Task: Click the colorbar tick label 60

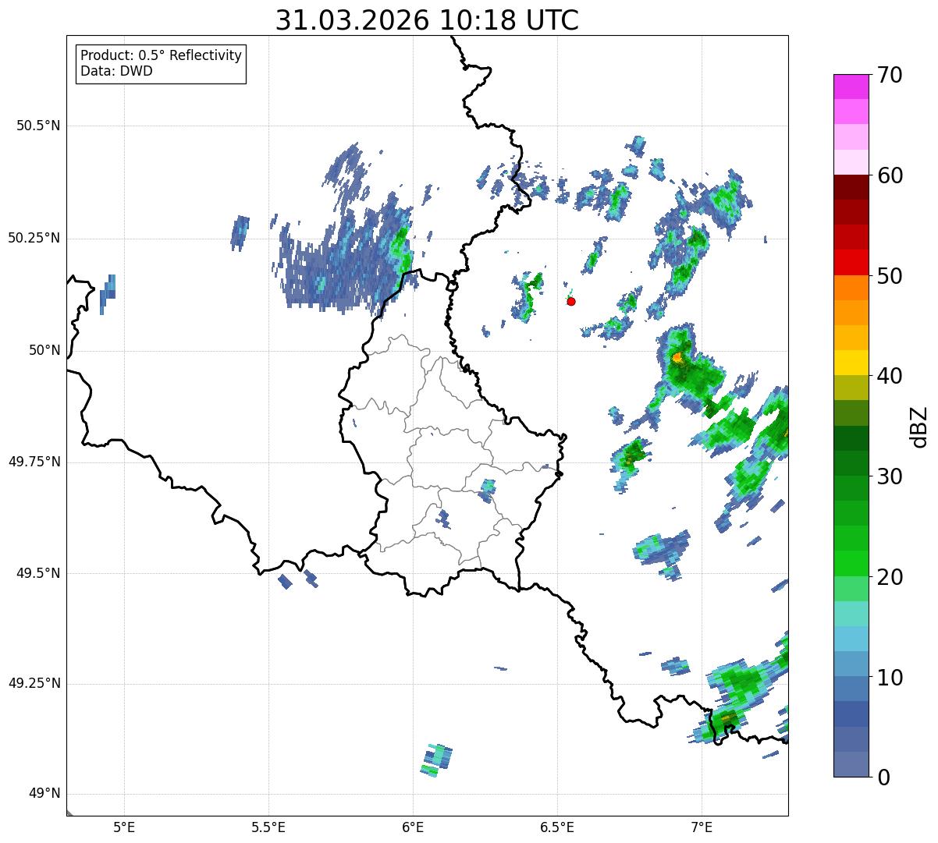Action: [890, 175]
